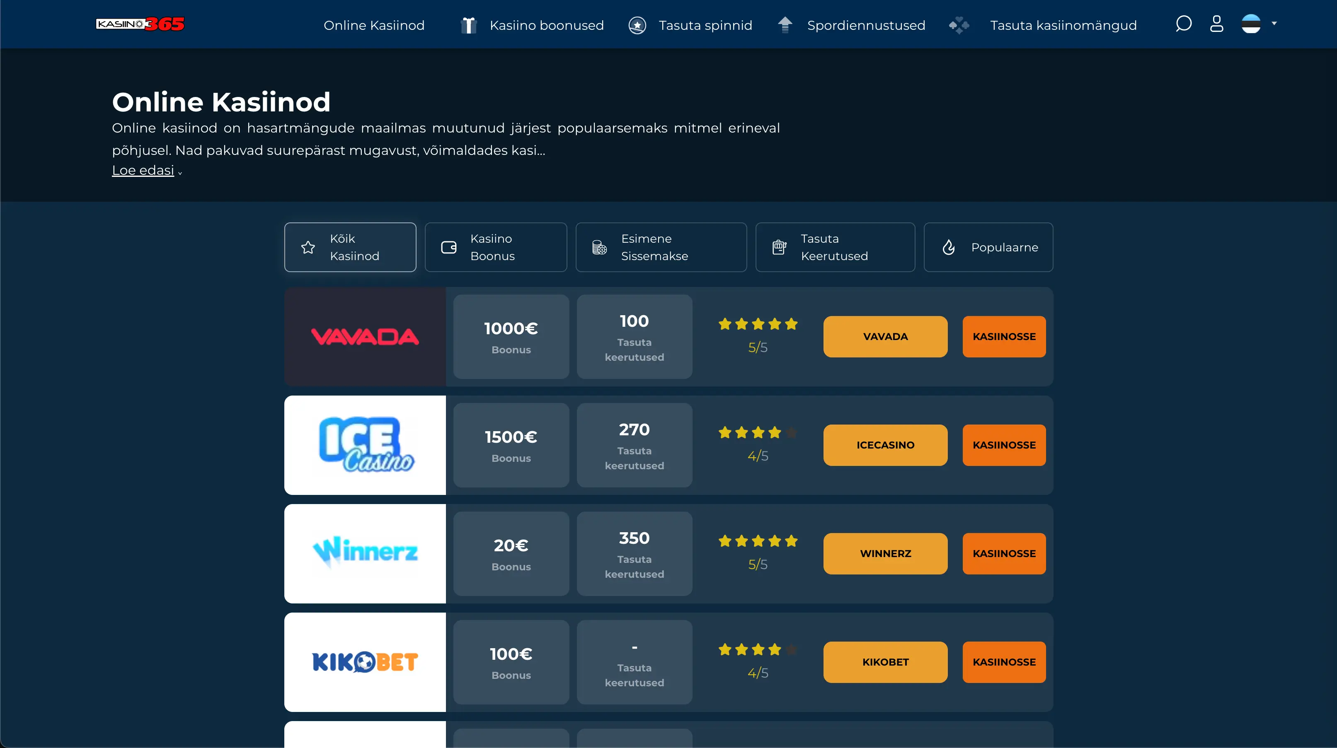Image resolution: width=1337 pixels, height=748 pixels.
Task: Click the ICECASINO review button
Action: 885,445
